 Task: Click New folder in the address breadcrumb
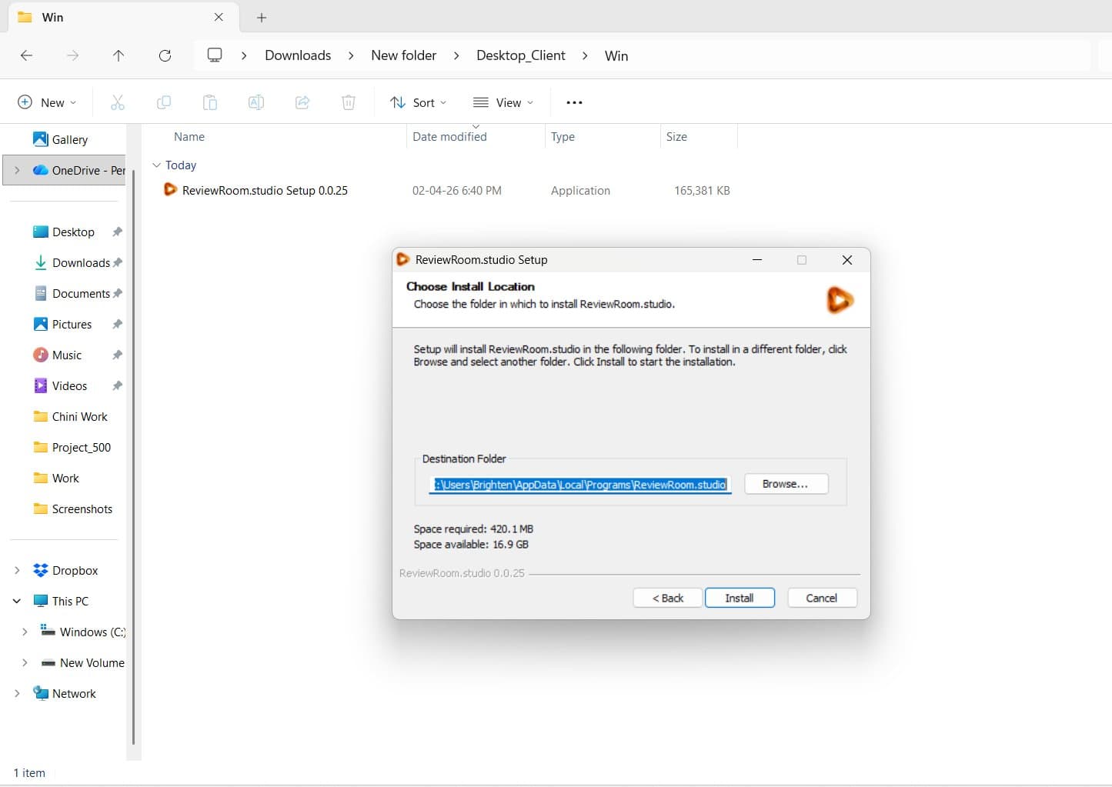(403, 55)
